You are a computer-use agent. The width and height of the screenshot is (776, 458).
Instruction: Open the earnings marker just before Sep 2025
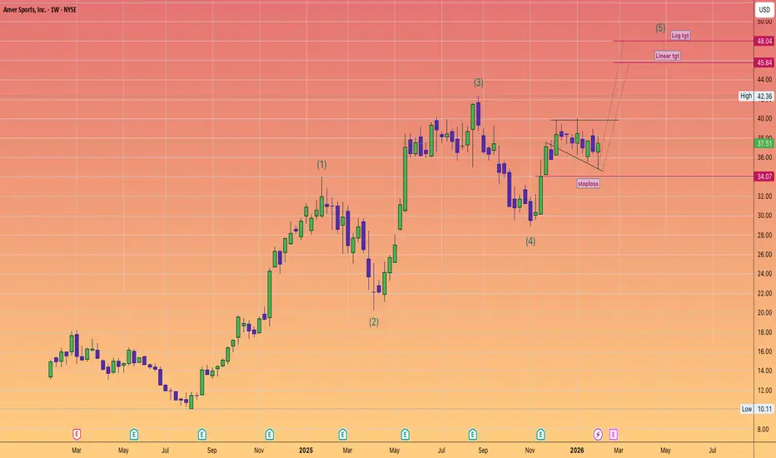[x=473, y=435]
